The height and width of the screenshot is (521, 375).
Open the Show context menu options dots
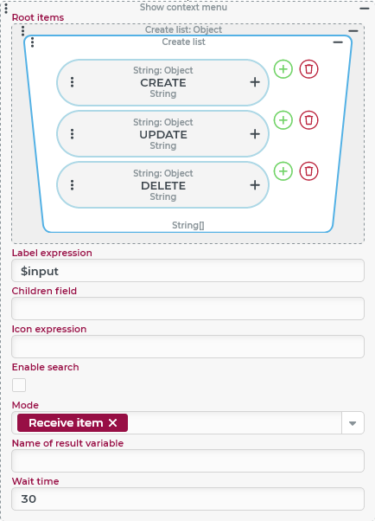6,8
